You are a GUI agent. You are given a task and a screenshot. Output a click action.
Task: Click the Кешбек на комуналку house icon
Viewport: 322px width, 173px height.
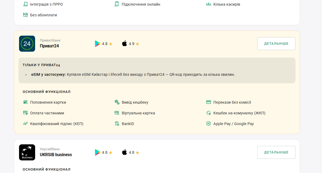[x=209, y=113]
